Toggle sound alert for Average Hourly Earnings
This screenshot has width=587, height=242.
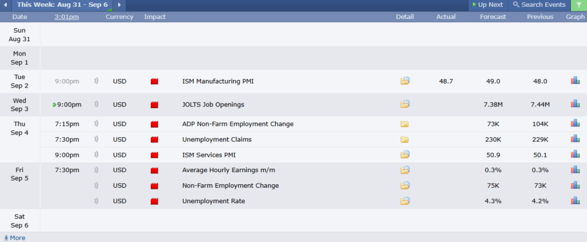pyautogui.click(x=96, y=170)
